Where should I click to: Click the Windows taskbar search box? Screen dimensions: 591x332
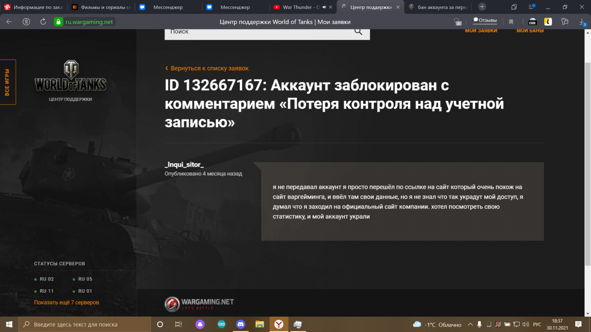click(85, 325)
